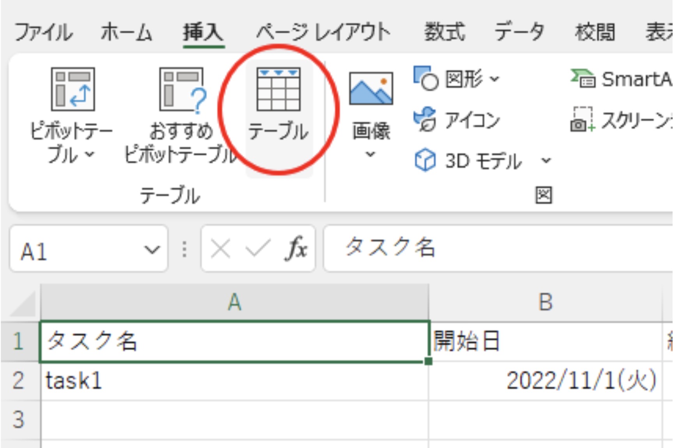Screen dimensions: 673x448
Task: Select cell A2 containing task1
Action: coord(234,381)
